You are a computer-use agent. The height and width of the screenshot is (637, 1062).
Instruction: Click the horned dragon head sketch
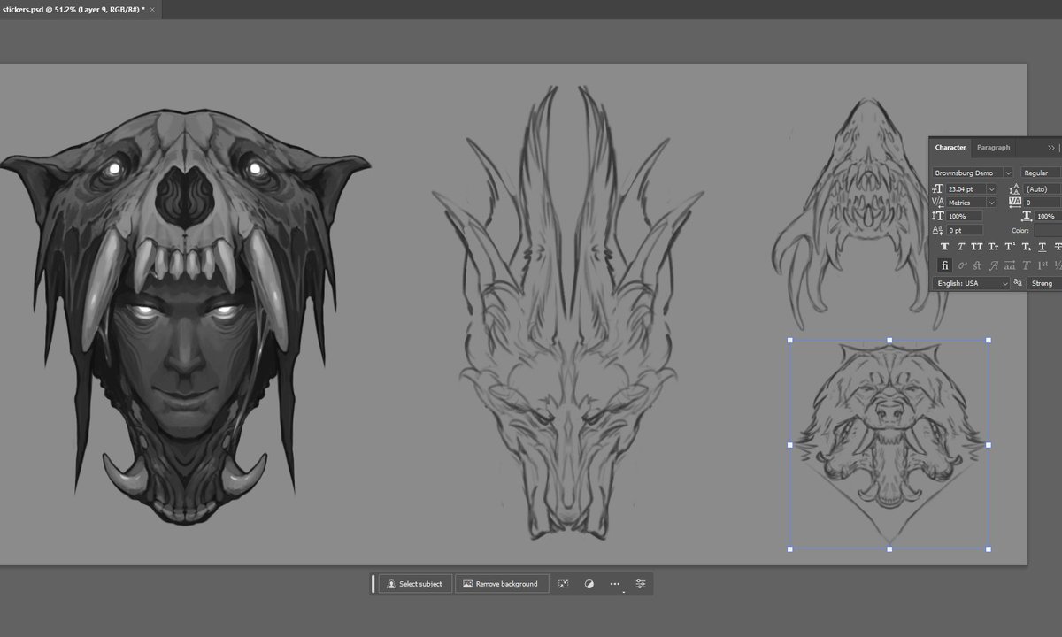tap(566, 311)
